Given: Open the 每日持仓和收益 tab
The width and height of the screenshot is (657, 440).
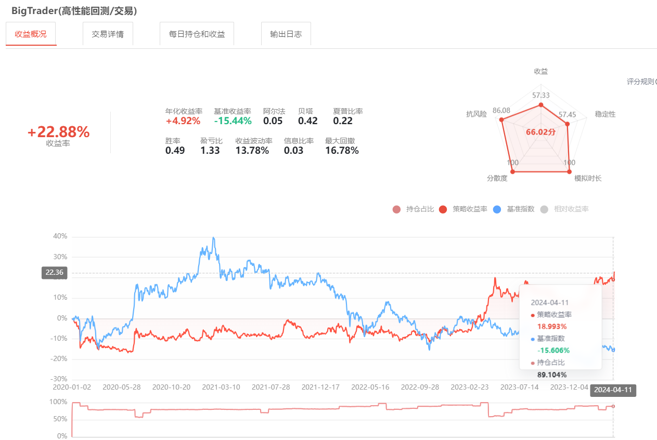Looking at the screenshot, I should [x=197, y=34].
